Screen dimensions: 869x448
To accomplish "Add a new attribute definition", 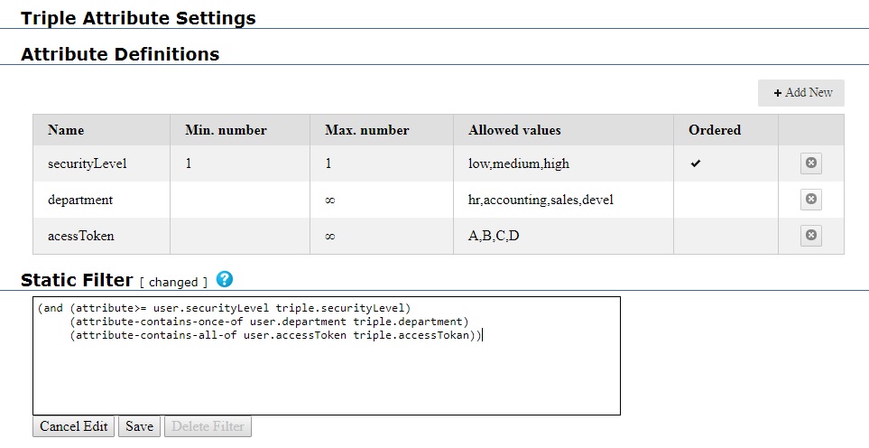I will tap(801, 93).
